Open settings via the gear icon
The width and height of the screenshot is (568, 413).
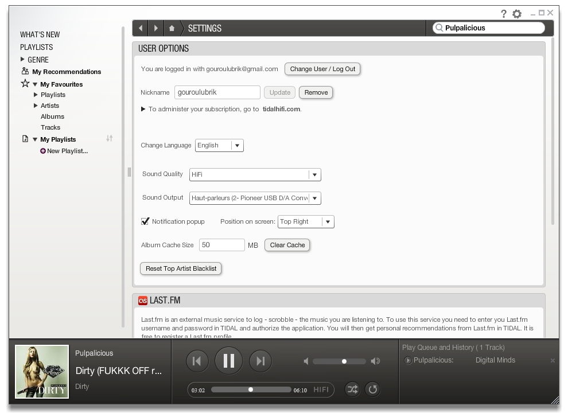pos(517,14)
